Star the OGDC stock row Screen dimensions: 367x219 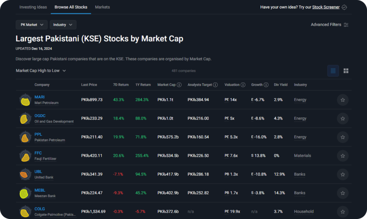pyautogui.click(x=343, y=118)
